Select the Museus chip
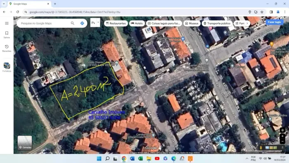Viewport: 289px width, 163px height. [192, 24]
